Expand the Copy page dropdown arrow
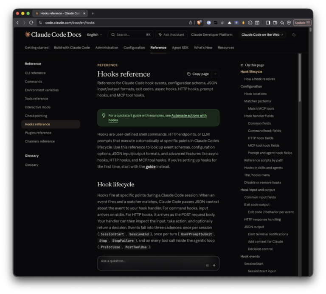326x294 pixels. 215,74
